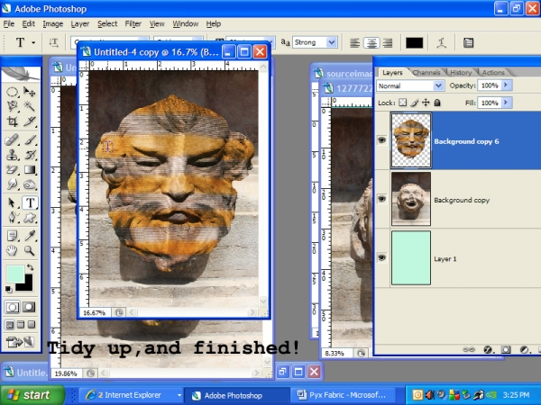Switch to the Channels tab
The image size is (541, 405).
point(426,72)
